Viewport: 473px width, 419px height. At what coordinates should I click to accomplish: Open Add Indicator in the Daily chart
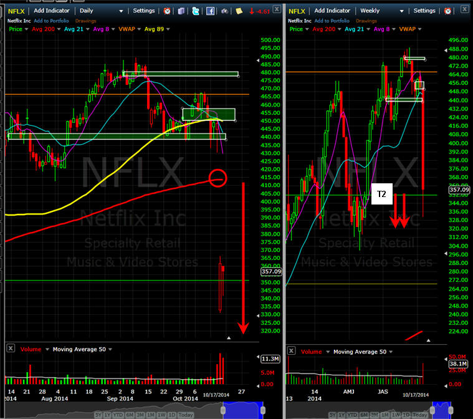pos(52,11)
